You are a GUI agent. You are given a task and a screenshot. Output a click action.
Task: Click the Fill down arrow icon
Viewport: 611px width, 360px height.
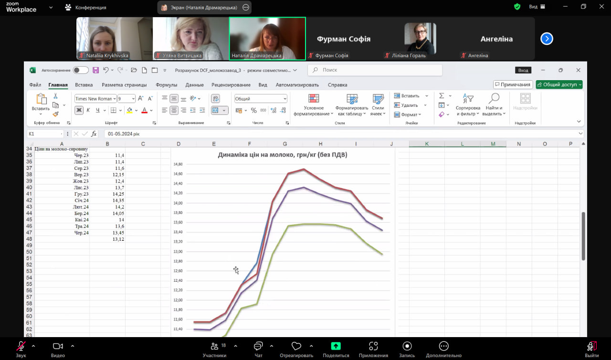(x=442, y=105)
